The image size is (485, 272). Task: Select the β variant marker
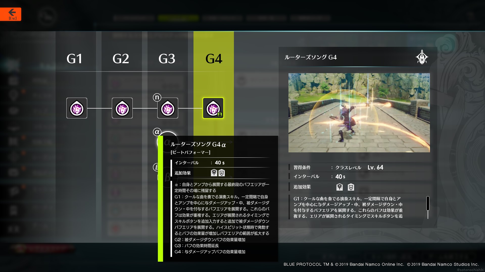(x=156, y=167)
